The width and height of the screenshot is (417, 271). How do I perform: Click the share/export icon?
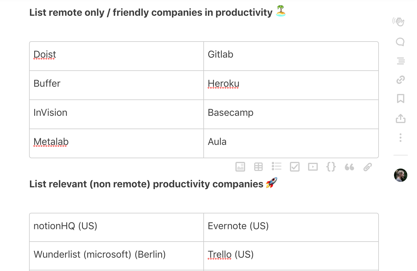pyautogui.click(x=401, y=118)
